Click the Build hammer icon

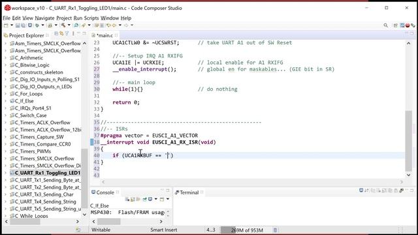(x=63, y=25)
